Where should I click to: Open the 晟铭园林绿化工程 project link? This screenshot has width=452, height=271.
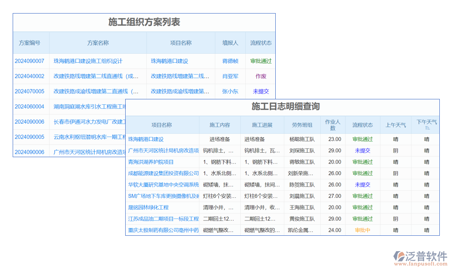point(148,207)
